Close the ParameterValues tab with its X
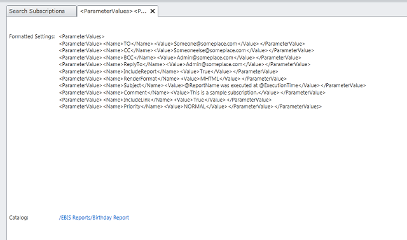 [153, 11]
